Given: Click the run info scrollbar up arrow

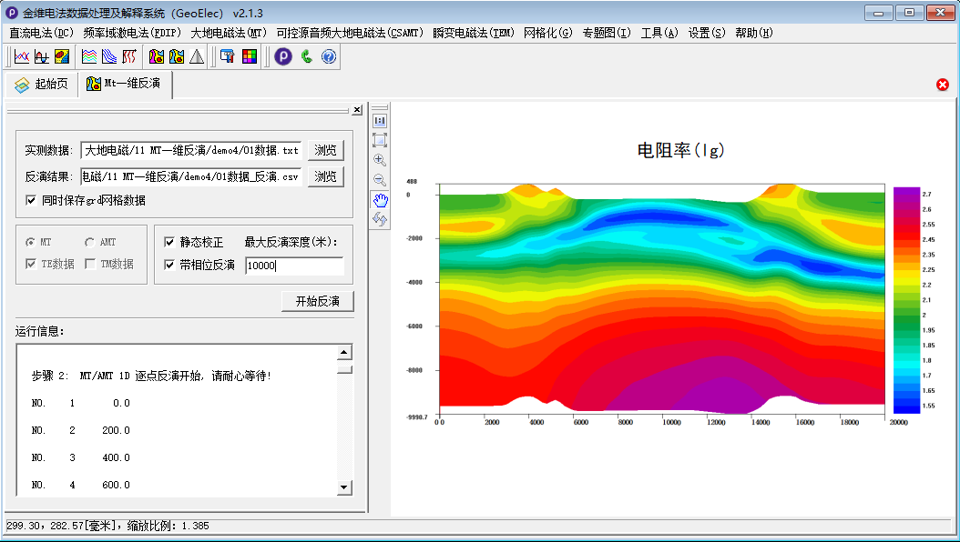Looking at the screenshot, I should (x=344, y=352).
